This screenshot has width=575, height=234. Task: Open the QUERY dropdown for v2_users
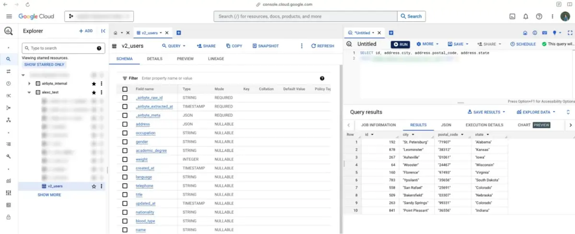(x=173, y=46)
